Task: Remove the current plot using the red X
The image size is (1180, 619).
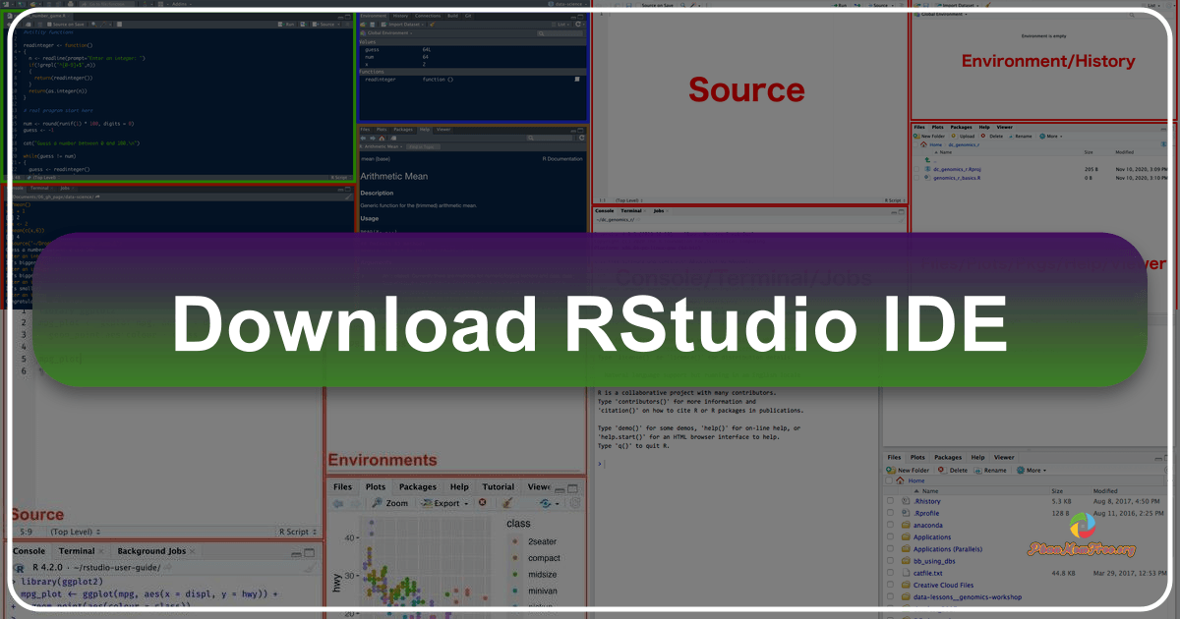Action: point(483,503)
